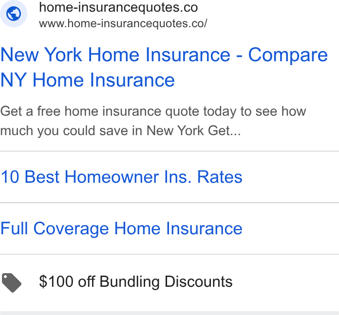The height and width of the screenshot is (315, 339).
Task: Open the New York Home Insurance headline link
Action: [164, 67]
